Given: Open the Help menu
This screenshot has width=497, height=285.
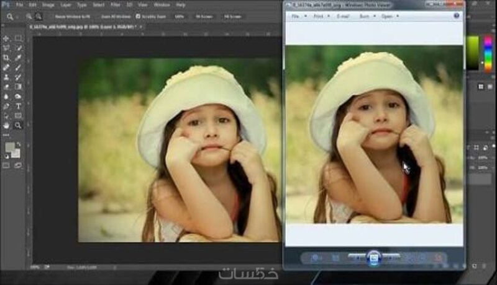Looking at the screenshot, I should (x=181, y=5).
